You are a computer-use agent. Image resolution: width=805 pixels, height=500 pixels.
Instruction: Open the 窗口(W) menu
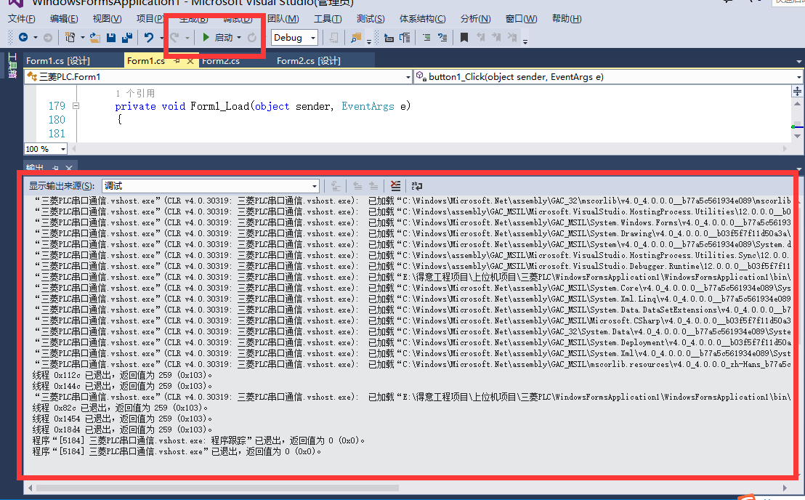coord(521,19)
